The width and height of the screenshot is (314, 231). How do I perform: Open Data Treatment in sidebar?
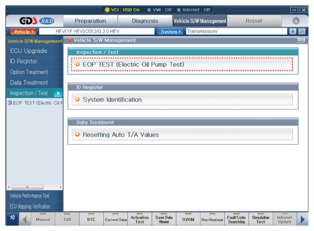(x=34, y=83)
